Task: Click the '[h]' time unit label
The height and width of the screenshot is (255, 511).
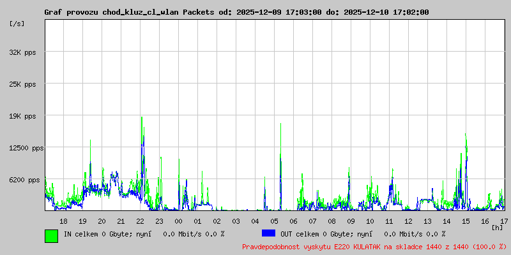Action: (x=498, y=228)
